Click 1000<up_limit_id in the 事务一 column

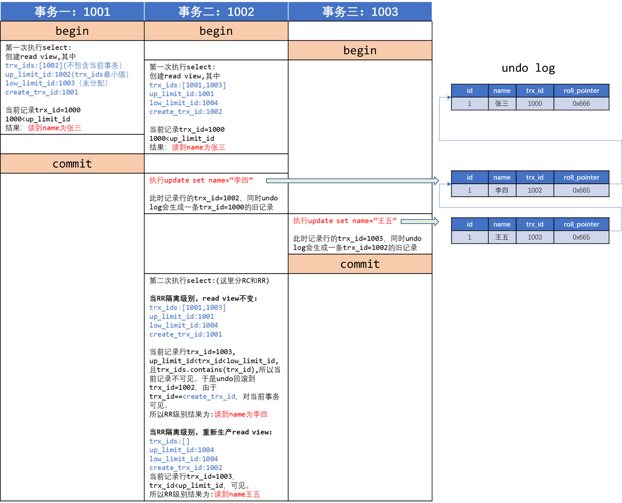pyautogui.click(x=38, y=119)
